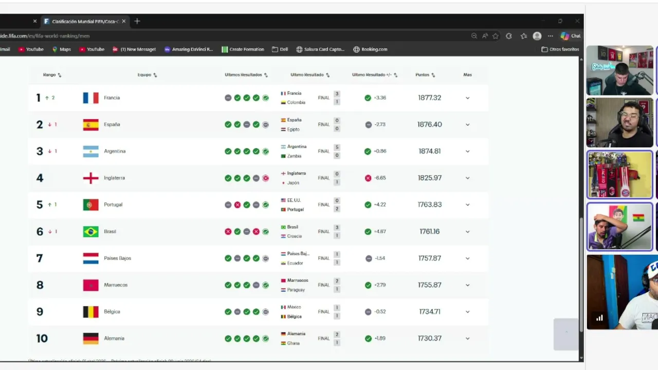Click the Germany flag icon
The height and width of the screenshot is (370, 658).
[90, 338]
